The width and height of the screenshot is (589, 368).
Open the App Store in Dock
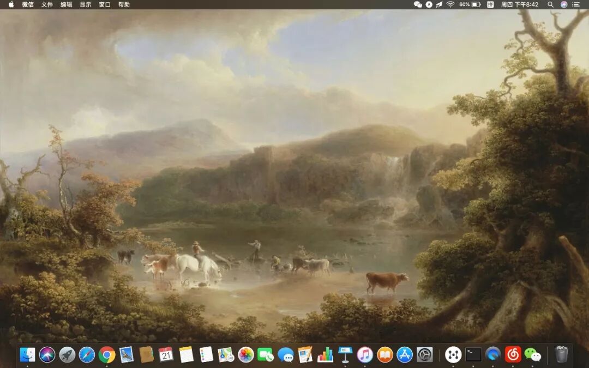click(405, 355)
